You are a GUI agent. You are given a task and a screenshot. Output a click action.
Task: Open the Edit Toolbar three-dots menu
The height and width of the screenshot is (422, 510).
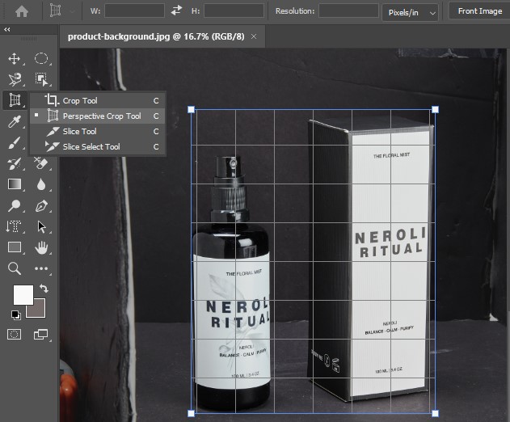click(x=41, y=268)
